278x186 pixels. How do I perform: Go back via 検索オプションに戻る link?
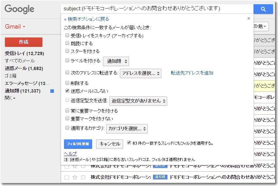(87, 19)
